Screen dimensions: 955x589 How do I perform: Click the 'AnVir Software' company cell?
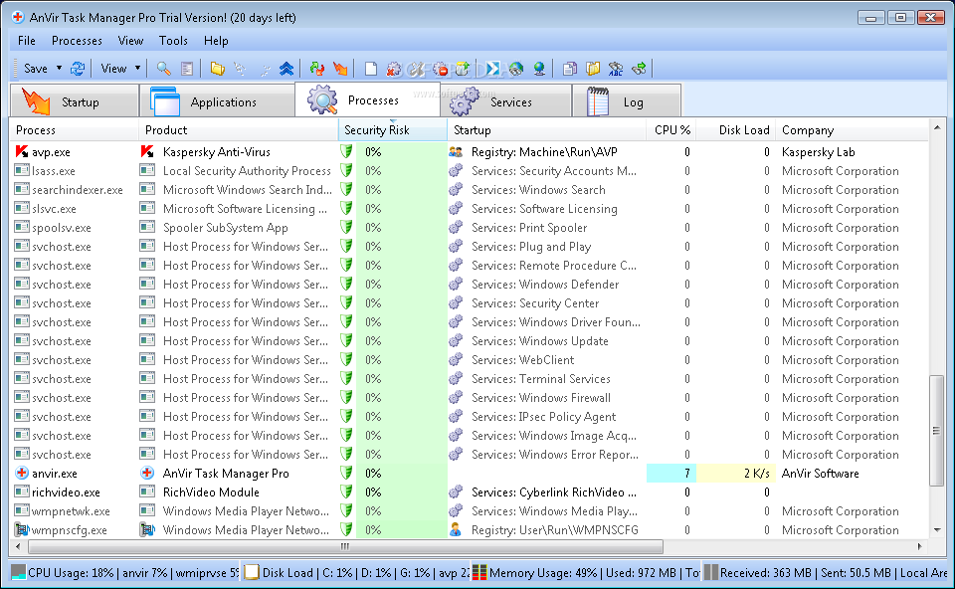pos(821,474)
